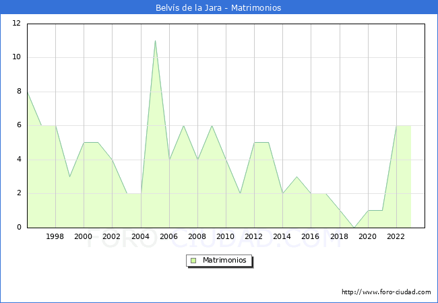Click the x-axis label 2002
The width and height of the screenshot is (438, 303).
[x=111, y=236]
